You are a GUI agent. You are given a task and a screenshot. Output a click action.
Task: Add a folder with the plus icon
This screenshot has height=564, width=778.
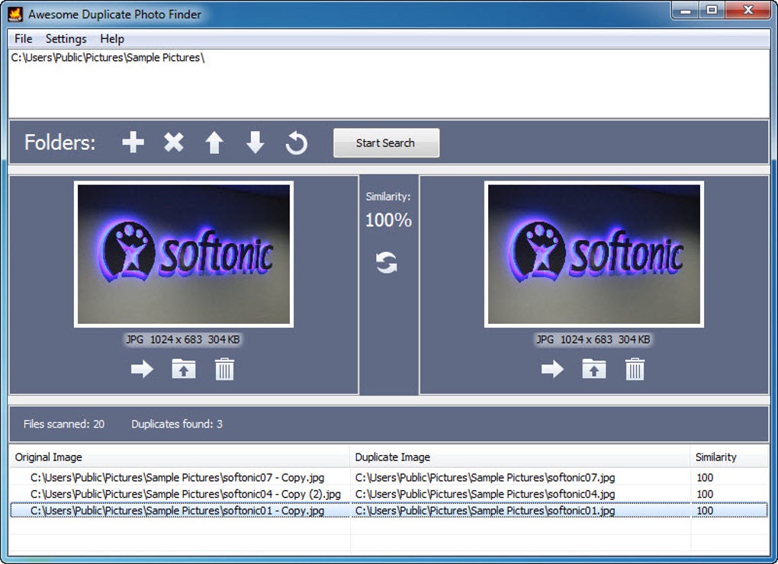pos(133,143)
